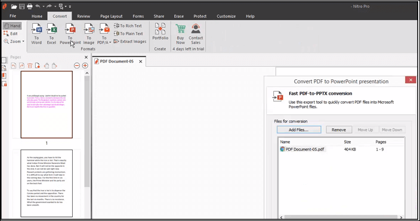Select the To Excel conversion icon

tap(51, 34)
